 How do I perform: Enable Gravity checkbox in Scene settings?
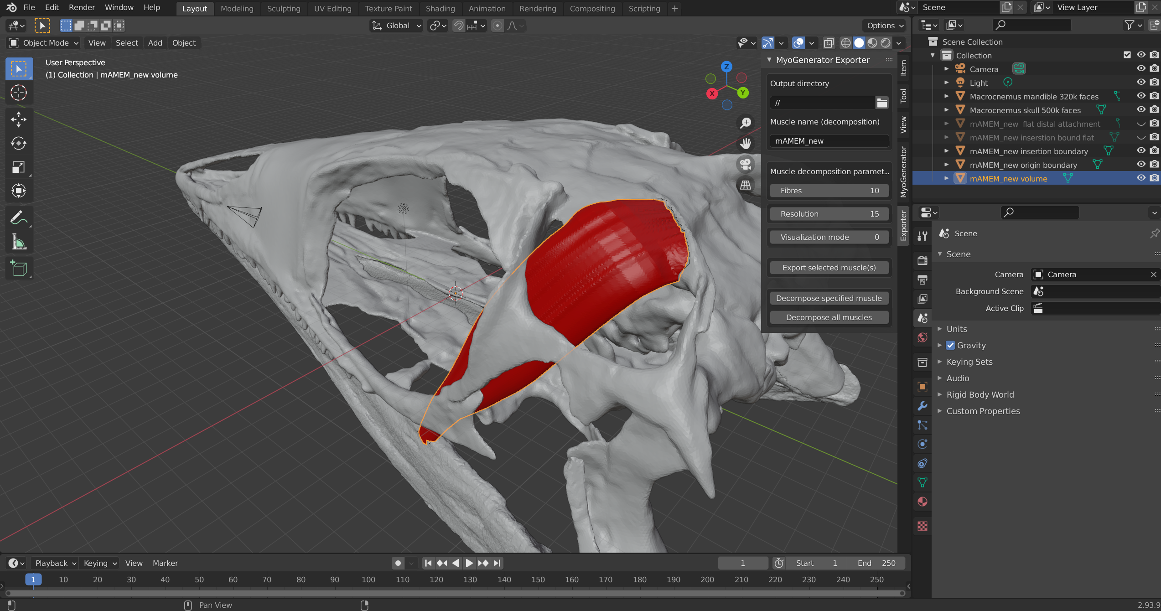tap(951, 345)
